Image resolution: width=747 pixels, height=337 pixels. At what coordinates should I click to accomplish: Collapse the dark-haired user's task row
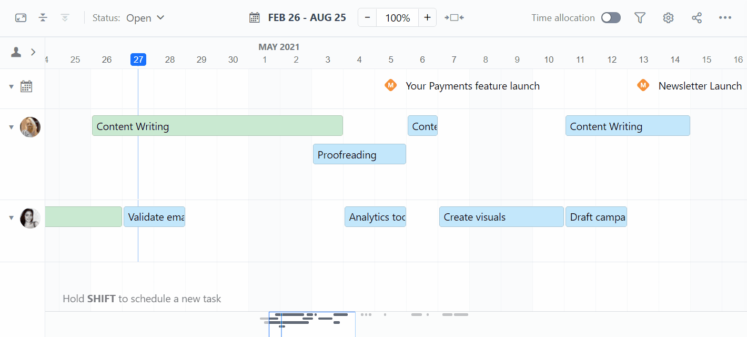pos(11,217)
